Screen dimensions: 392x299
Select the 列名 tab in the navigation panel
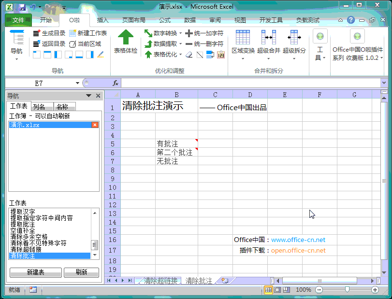tap(42, 107)
